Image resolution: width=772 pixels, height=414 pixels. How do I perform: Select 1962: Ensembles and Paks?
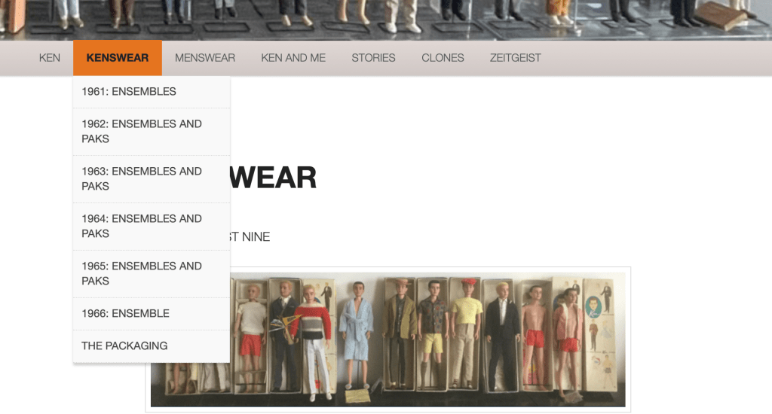pyautogui.click(x=142, y=131)
